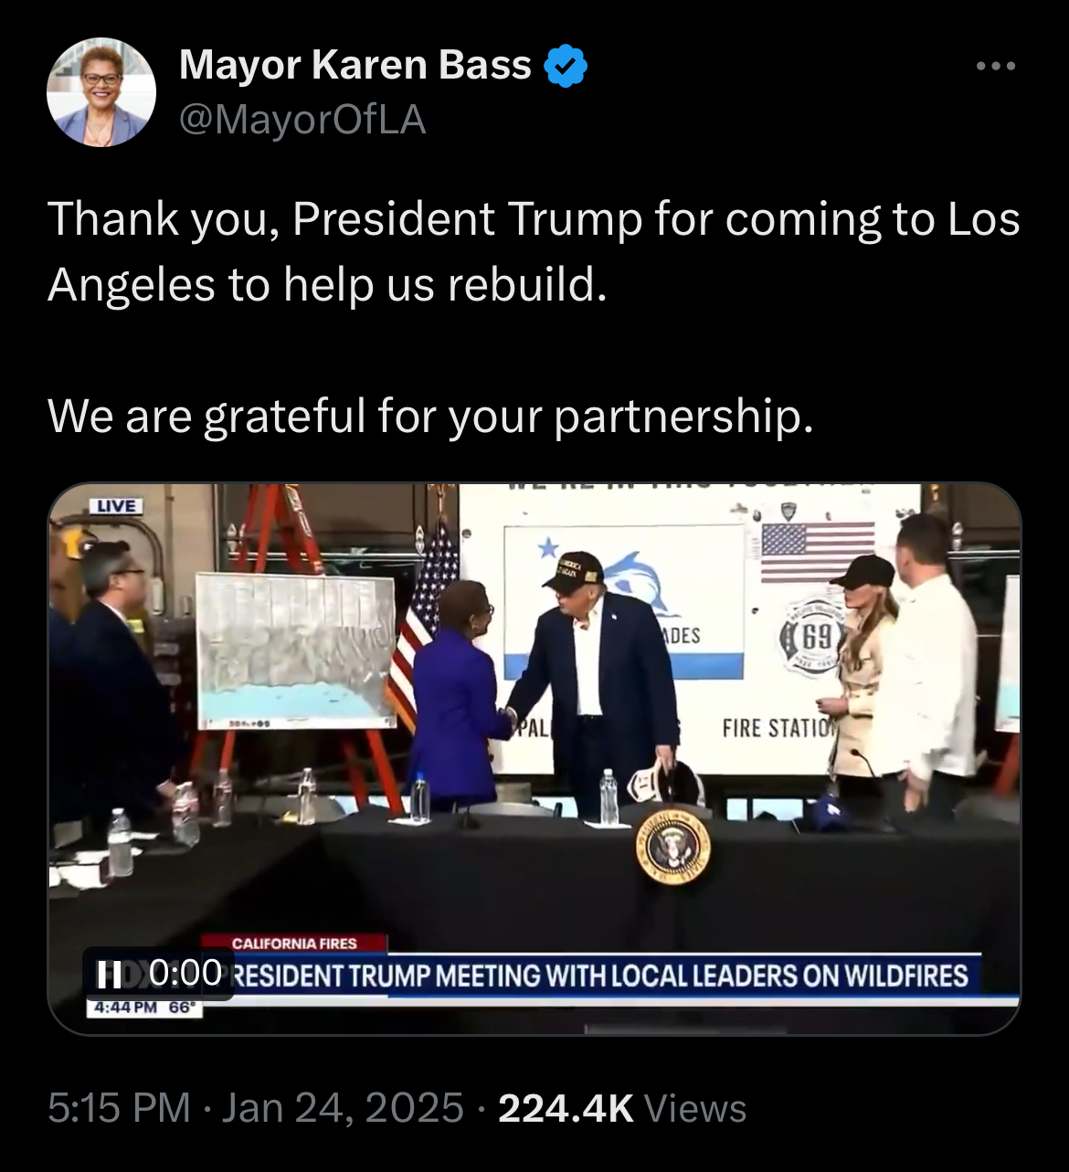Image resolution: width=1069 pixels, height=1172 pixels.
Task: Click the news headline about meeting local leaders
Action: (x=601, y=977)
